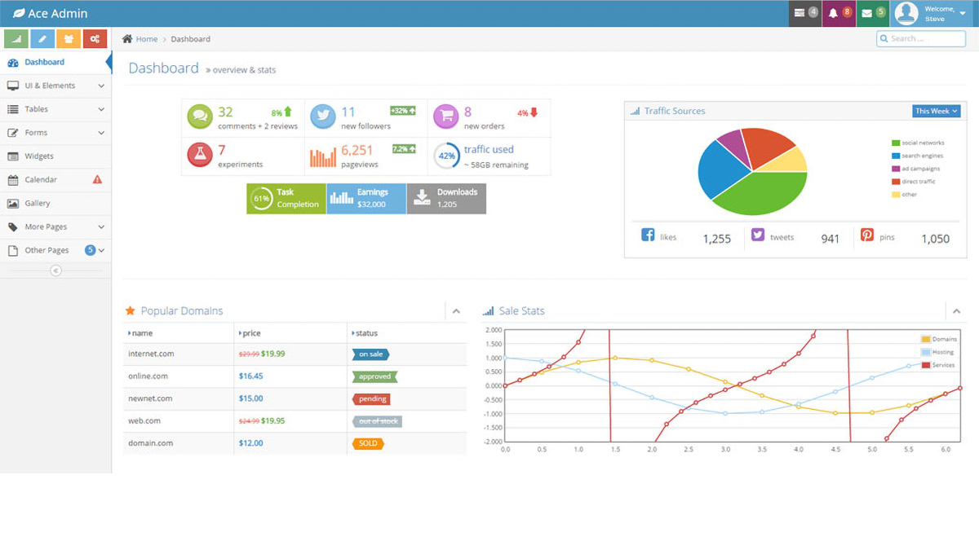This screenshot has width=979, height=550.
Task: Click the green signal shortcut button
Action: click(x=16, y=38)
